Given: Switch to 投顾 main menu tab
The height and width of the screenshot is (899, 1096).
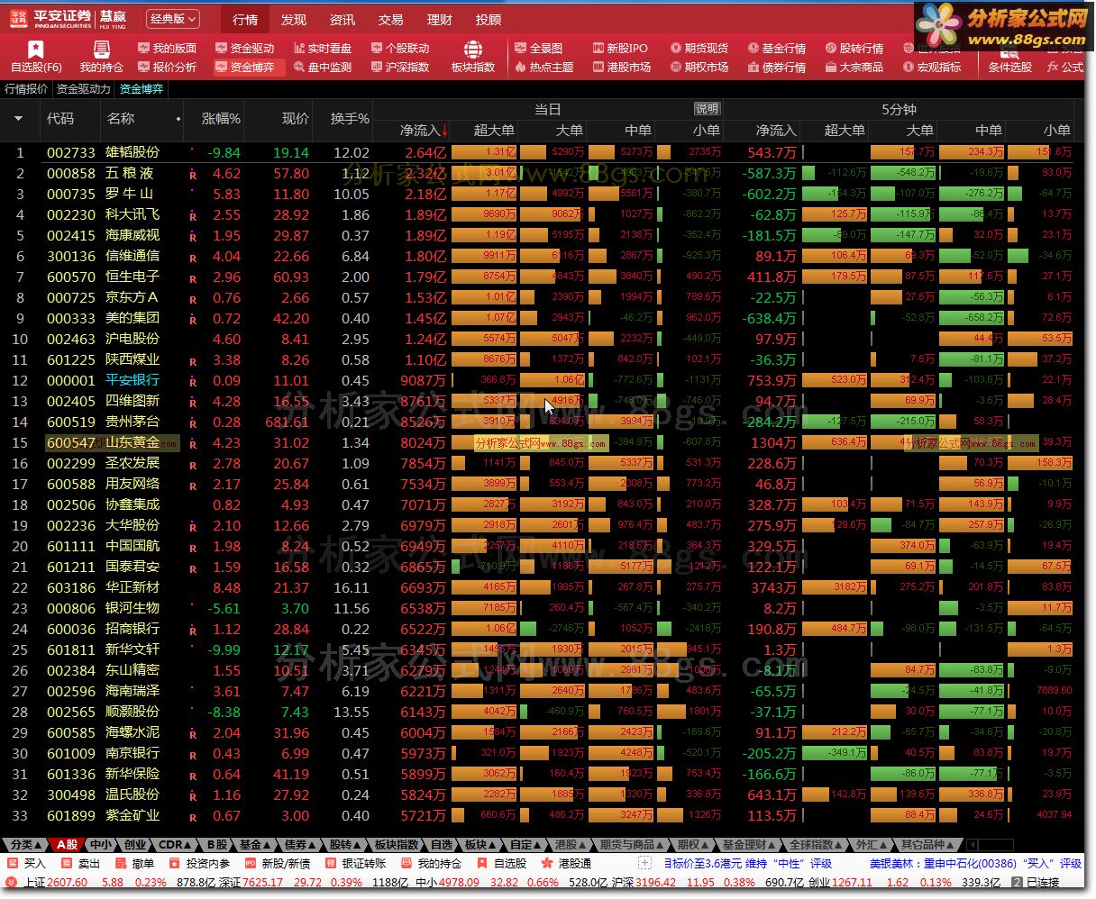Looking at the screenshot, I should point(489,19).
